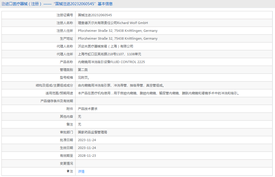Select expiry date 2028-11-23
Image resolution: width=275 pixels, height=177 pixels.
(x=87, y=156)
